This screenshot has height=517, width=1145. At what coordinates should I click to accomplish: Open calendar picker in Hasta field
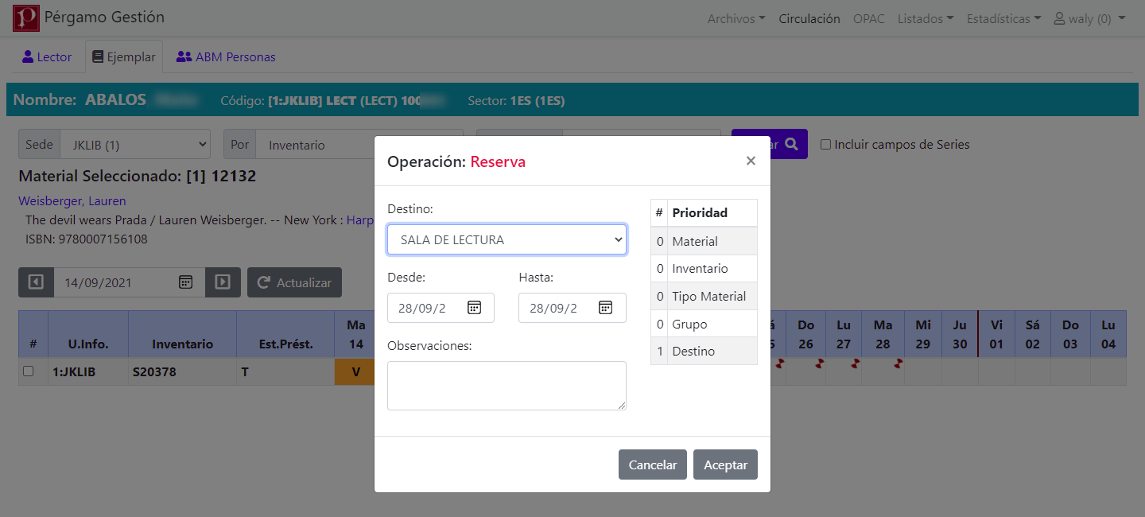point(605,308)
